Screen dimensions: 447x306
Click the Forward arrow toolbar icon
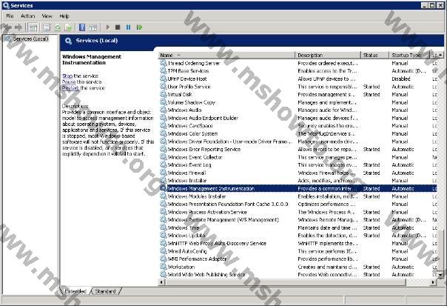click(19, 27)
